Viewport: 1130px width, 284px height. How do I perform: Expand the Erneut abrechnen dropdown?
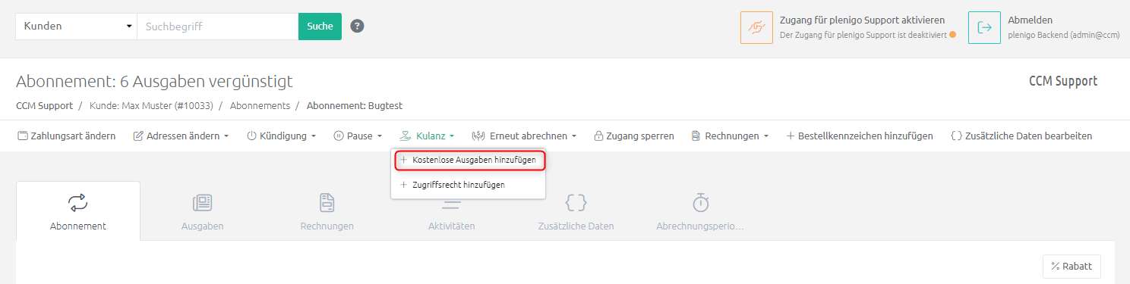(524, 136)
